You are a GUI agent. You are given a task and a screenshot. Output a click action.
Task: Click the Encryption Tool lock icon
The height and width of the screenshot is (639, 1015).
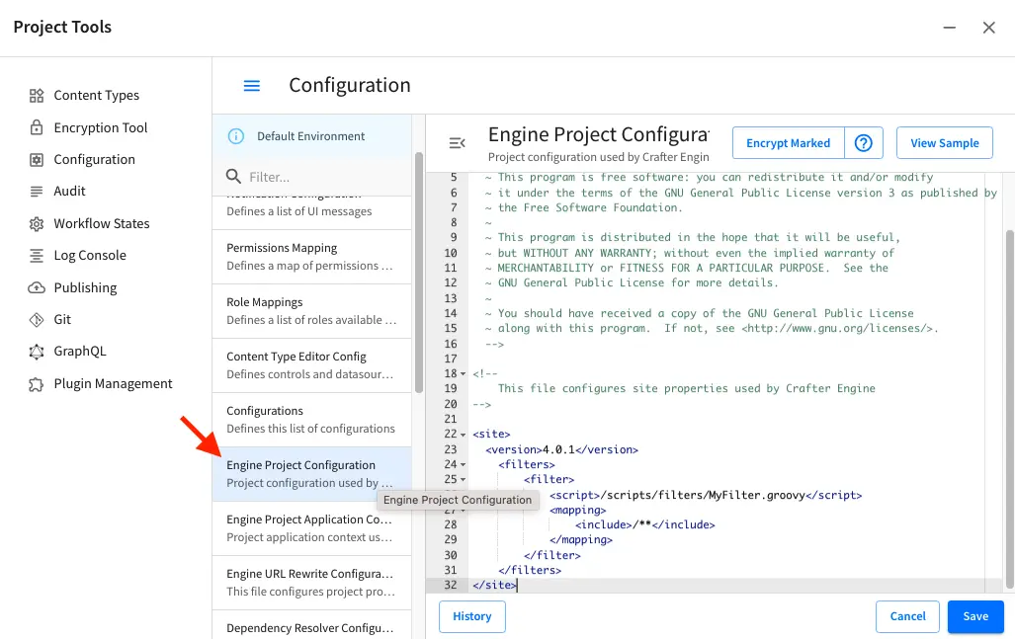point(37,127)
